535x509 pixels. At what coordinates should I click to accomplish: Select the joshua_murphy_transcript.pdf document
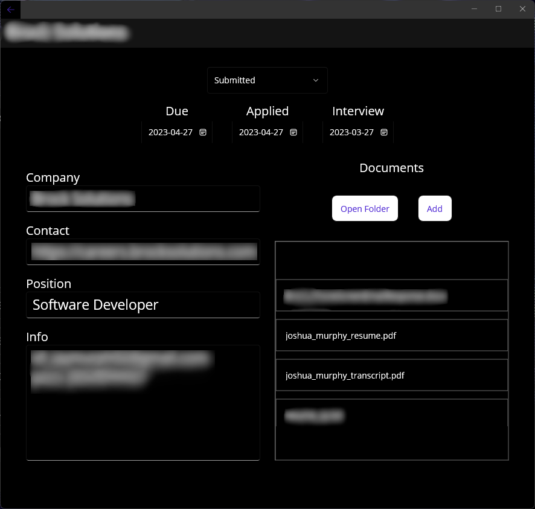click(x=391, y=375)
